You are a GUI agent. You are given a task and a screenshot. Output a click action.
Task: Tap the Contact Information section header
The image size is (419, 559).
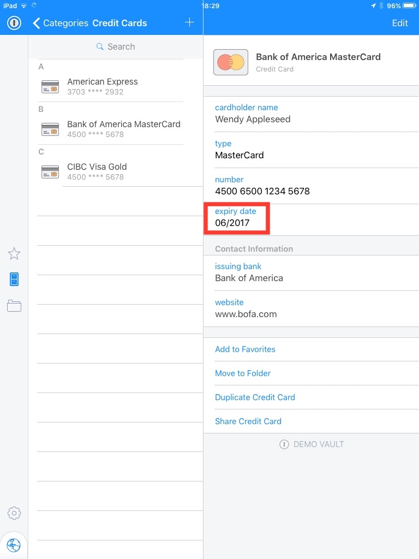pos(254,249)
